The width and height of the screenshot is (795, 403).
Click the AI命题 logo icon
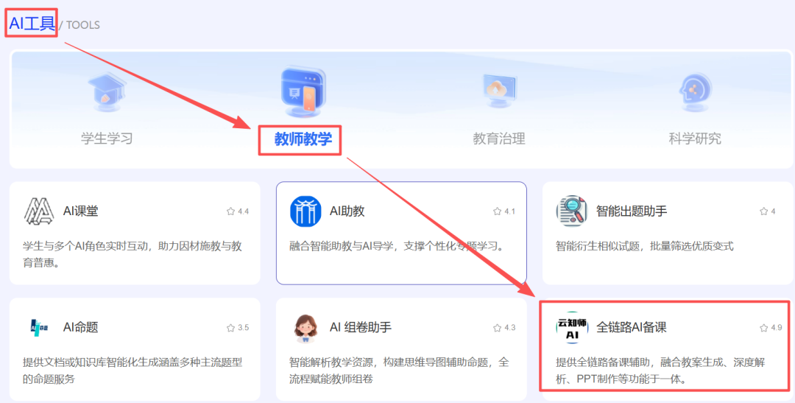click(x=39, y=327)
